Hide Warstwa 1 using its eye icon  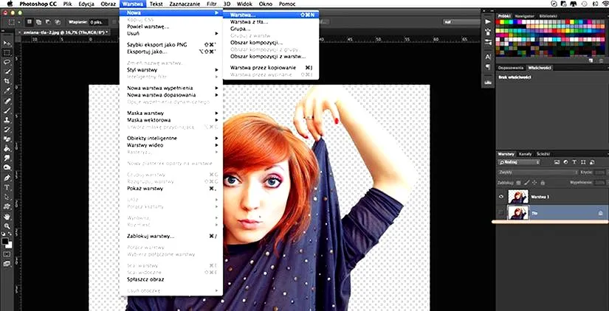pos(502,196)
